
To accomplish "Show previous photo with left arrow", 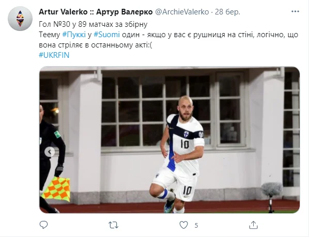I will pyautogui.click(x=50, y=152).
